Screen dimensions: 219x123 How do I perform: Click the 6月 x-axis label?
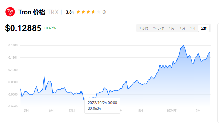coord(51,110)
